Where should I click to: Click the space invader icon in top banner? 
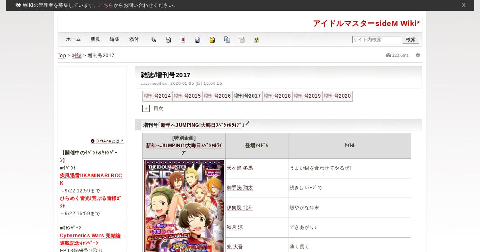[18, 5]
